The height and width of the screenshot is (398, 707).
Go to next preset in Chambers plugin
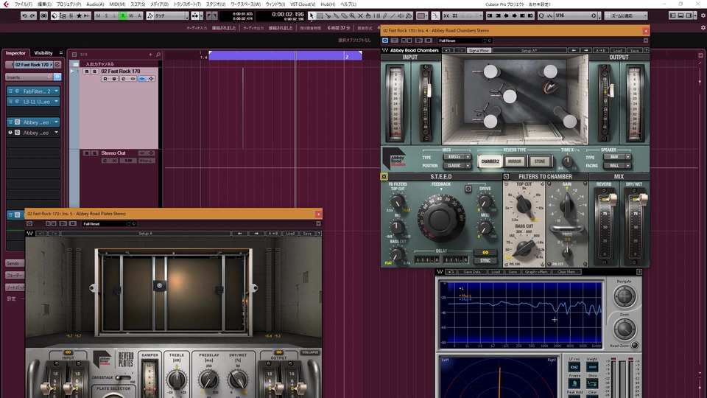point(585,51)
